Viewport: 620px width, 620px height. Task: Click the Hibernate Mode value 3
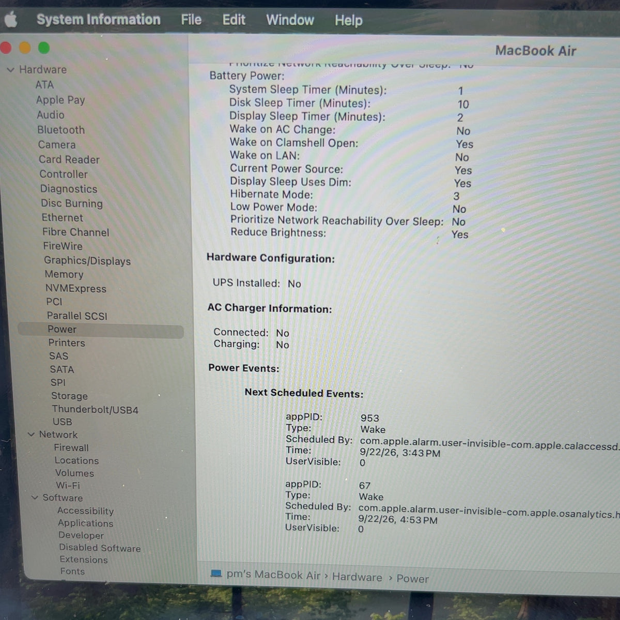point(456,196)
